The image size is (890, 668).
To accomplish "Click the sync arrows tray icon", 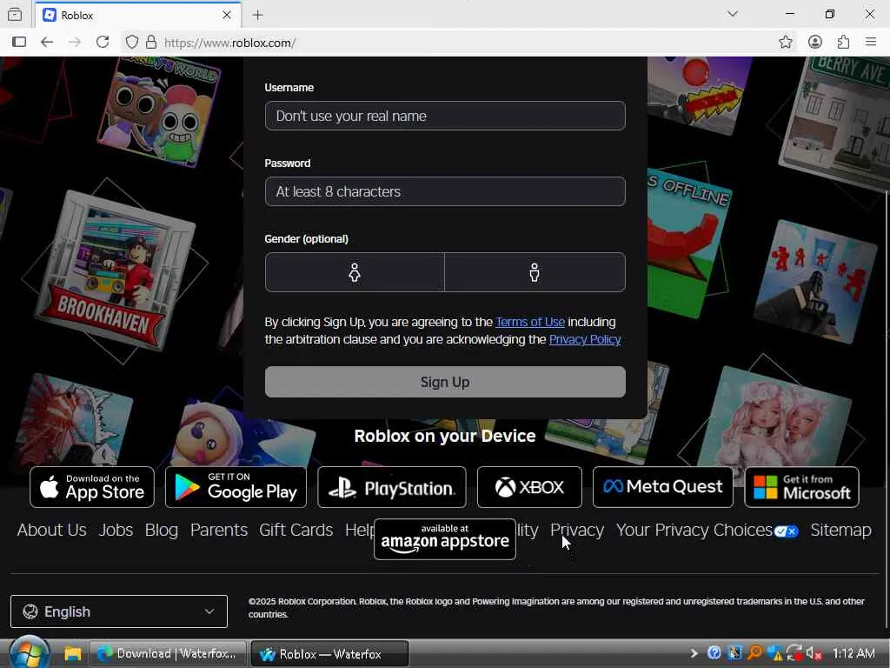I will coord(794,653).
